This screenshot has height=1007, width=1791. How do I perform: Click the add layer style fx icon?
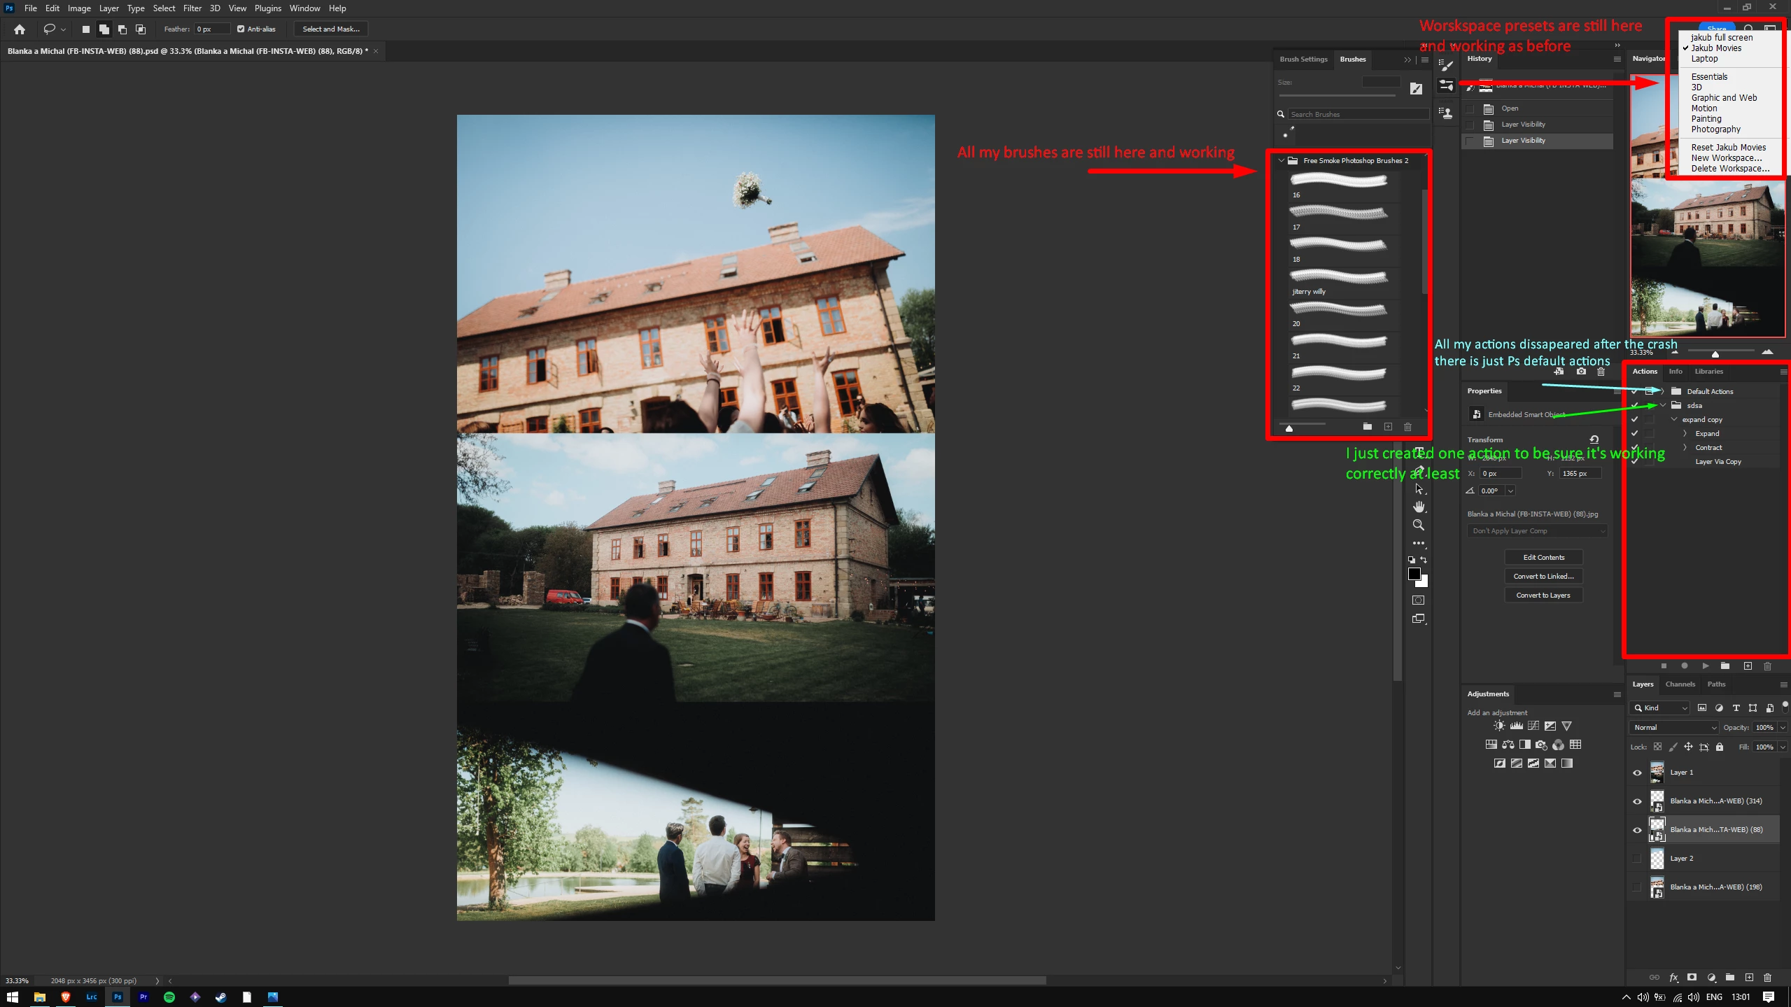pos(1673,978)
